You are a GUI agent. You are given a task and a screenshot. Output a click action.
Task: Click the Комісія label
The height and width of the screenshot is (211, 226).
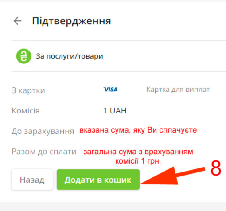[26, 111]
